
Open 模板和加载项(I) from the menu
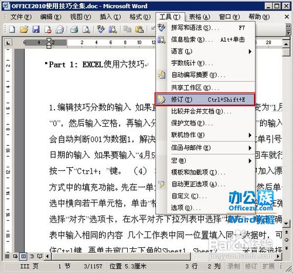pyautogui.click(x=206, y=173)
